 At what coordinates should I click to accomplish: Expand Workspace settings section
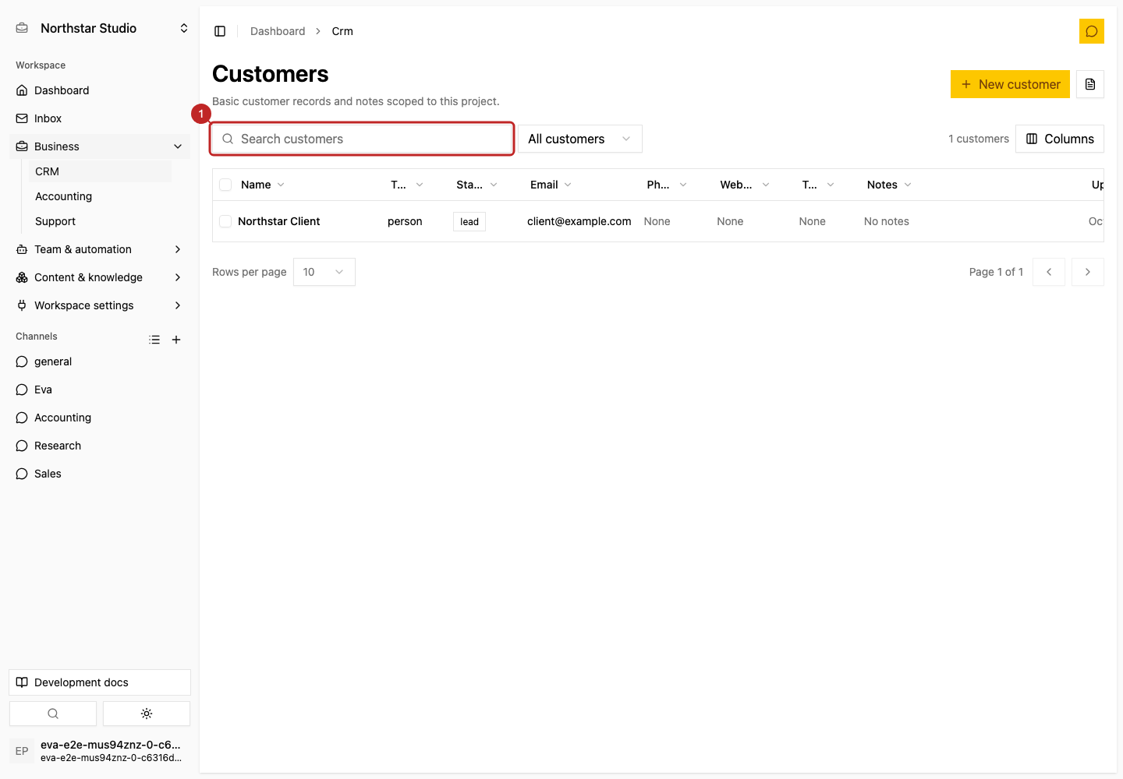[100, 305]
